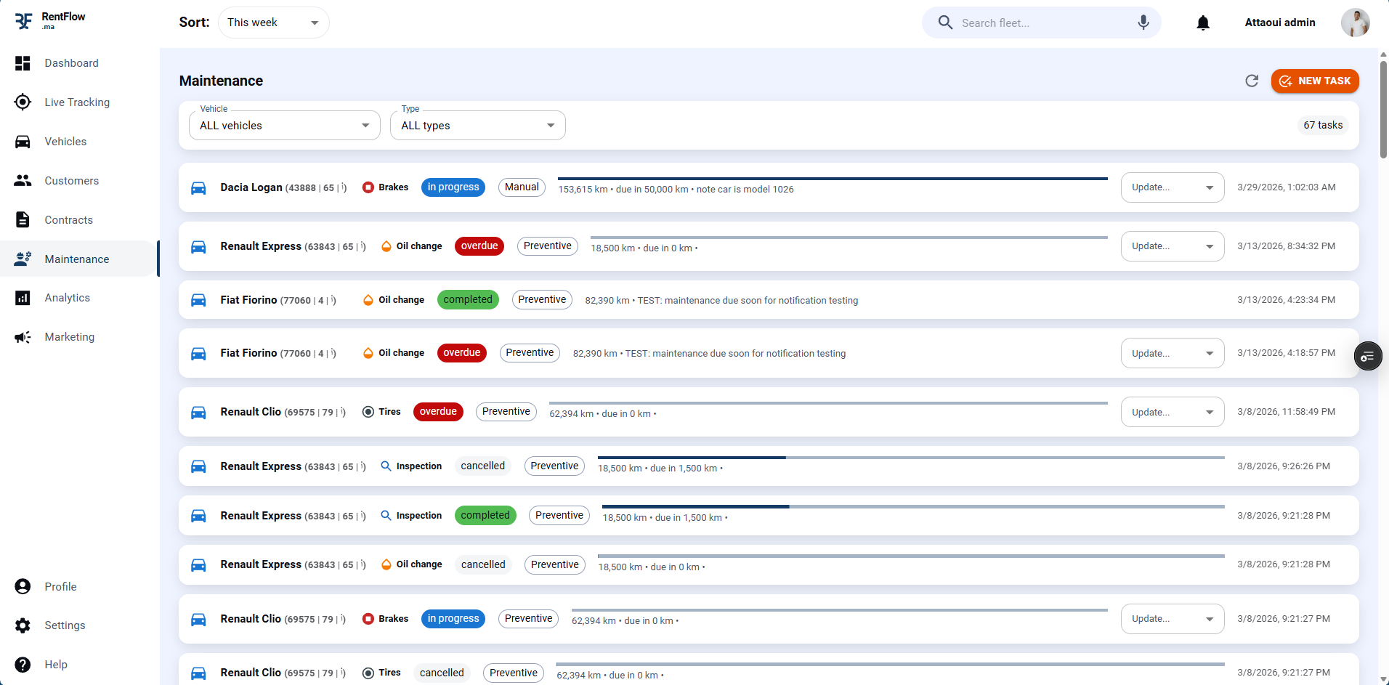
Task: Click Tires icon in overdue Renault Clio row
Action: point(368,412)
